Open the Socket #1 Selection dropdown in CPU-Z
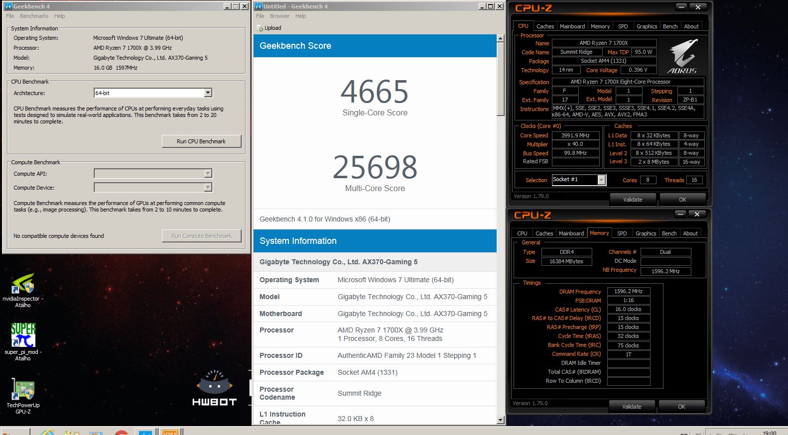 pyautogui.click(x=601, y=180)
